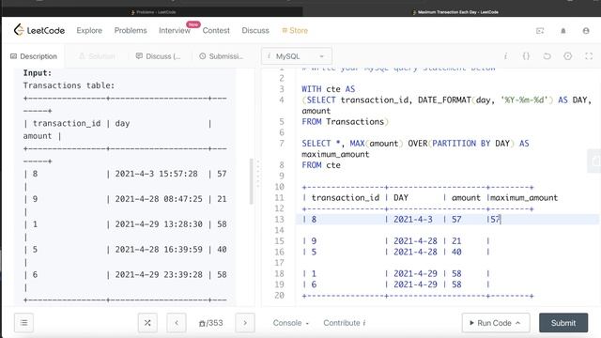Open the Interview menu item
The image size is (601, 338).
[175, 30]
